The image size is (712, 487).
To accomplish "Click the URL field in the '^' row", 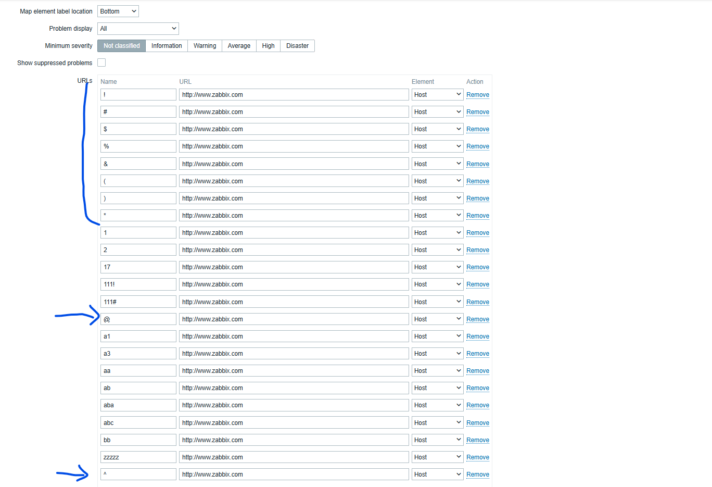I will 294,474.
